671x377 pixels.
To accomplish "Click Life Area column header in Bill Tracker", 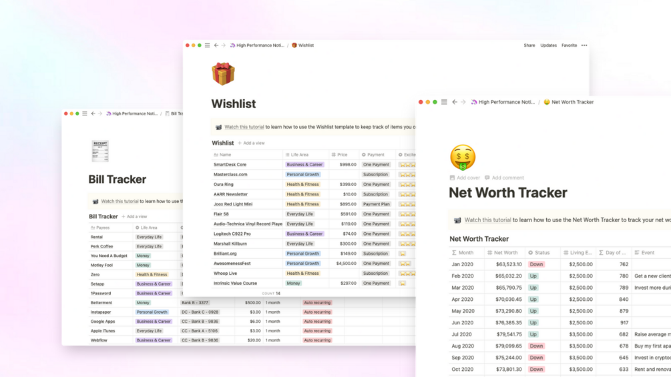I will (x=156, y=228).
